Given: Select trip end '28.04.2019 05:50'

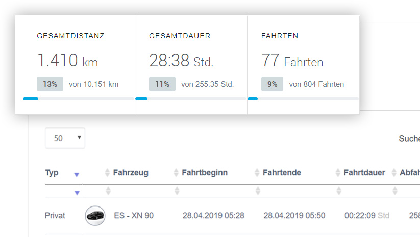Looking at the screenshot, I should pos(294,215).
